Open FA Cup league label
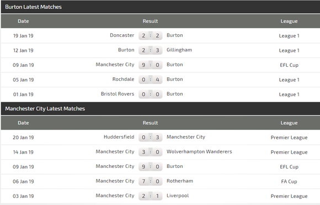The height and width of the screenshot is (205, 320). pyautogui.click(x=289, y=181)
